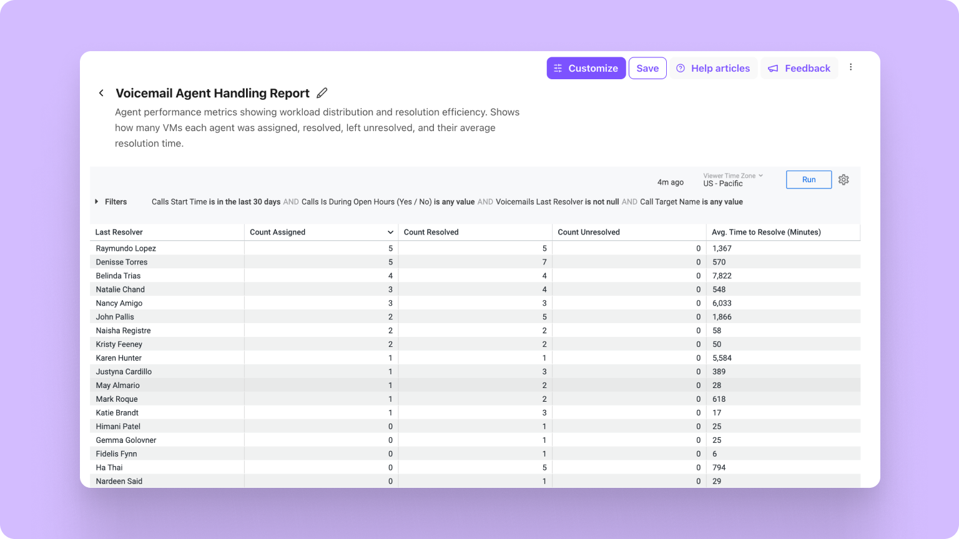Edit the Calls Start Time filter
Screen dimensions: 959x539
pyautogui.click(x=216, y=202)
